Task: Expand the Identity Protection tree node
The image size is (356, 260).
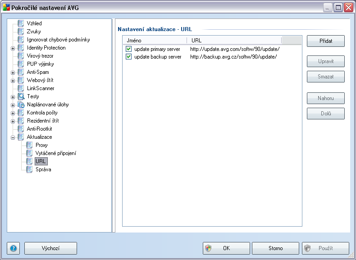Action: pos(13,48)
